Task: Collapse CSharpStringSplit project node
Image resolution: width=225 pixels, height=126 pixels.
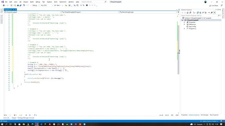Action: [x=182, y=20]
